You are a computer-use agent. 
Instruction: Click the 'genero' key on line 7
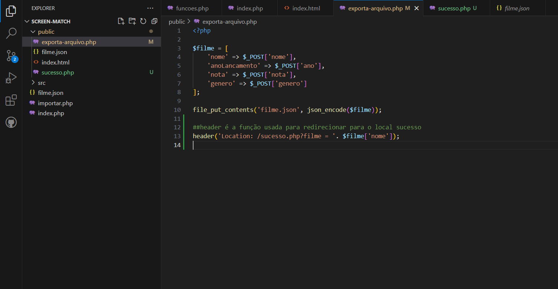[221, 83]
